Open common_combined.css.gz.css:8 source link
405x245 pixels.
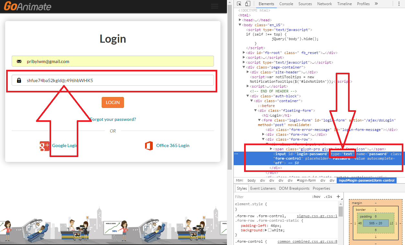point(308,242)
